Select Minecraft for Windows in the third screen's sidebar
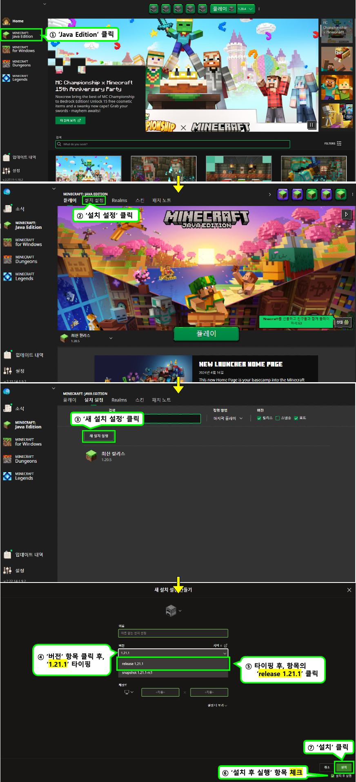The height and width of the screenshot is (782, 356). pyautogui.click(x=23, y=442)
